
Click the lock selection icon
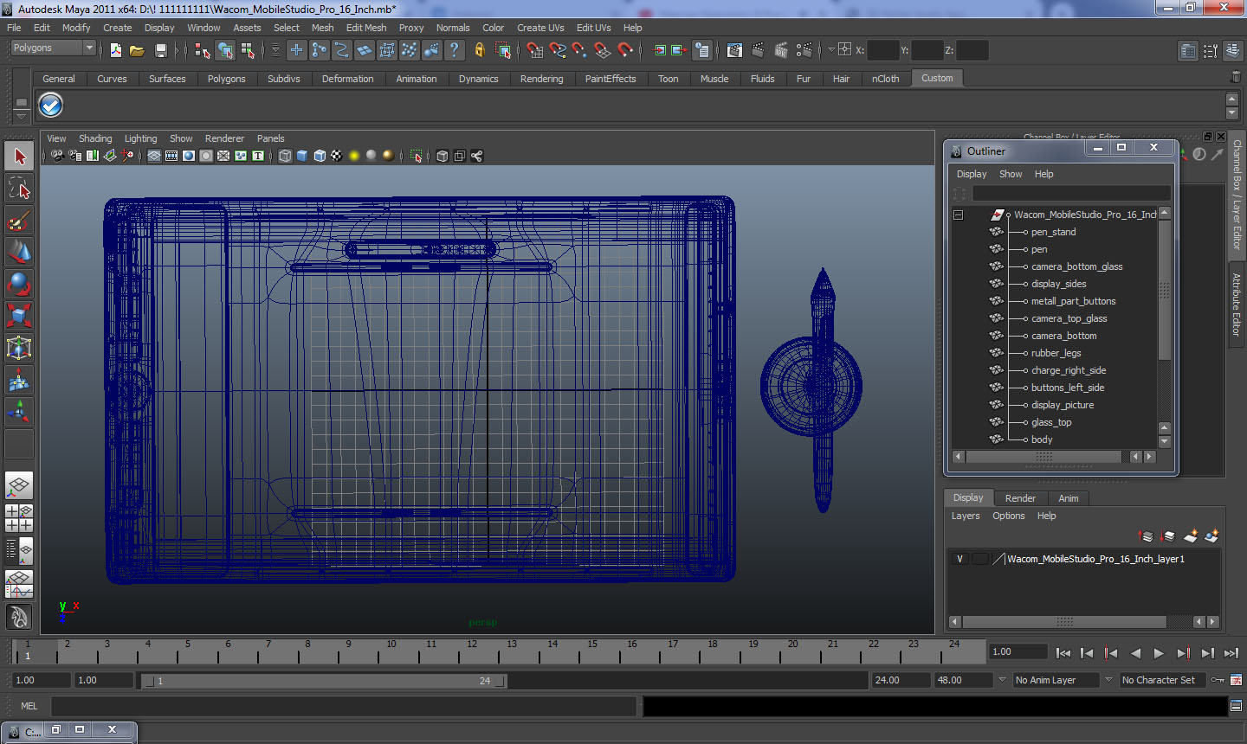480,50
